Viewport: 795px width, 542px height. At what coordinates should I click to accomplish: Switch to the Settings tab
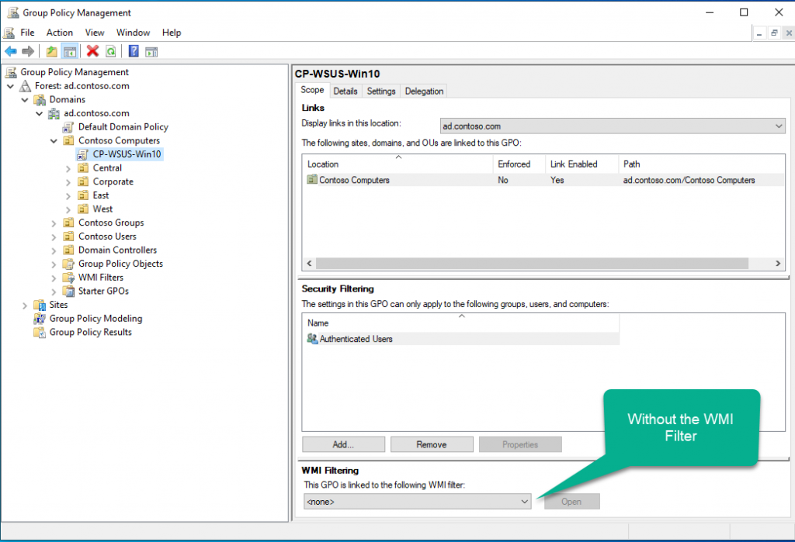(x=381, y=91)
